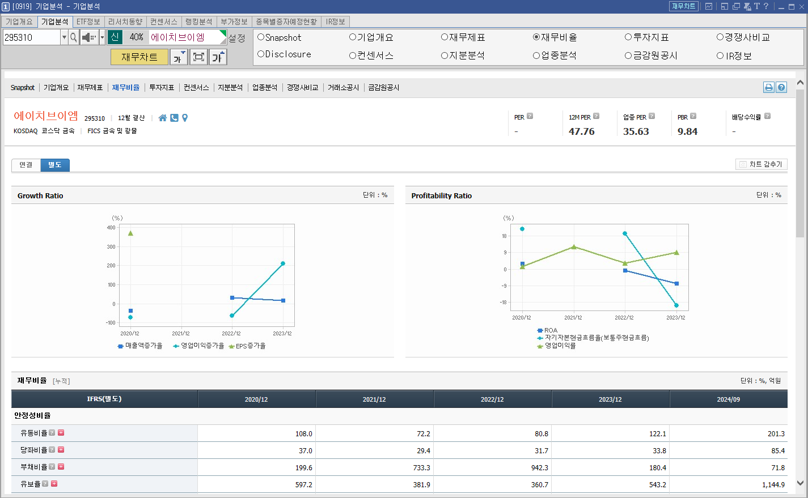Click the 재무차트 button in the title bar
Viewport: 808px width, 498px height.
[684, 6]
